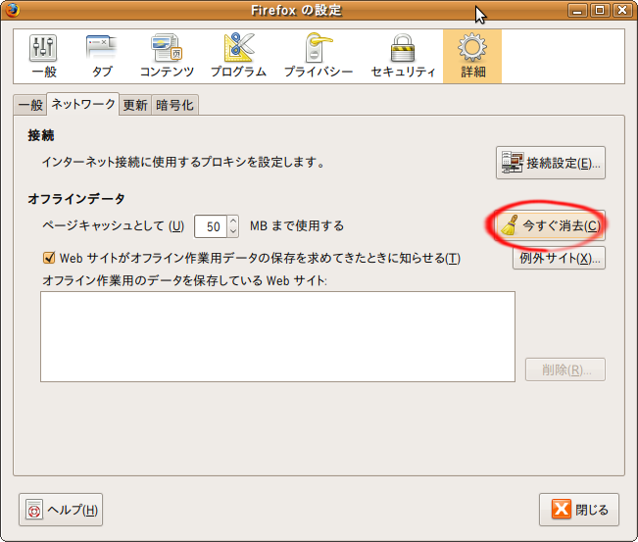Select the 詳細 (Advanced) gear pane

[472, 56]
